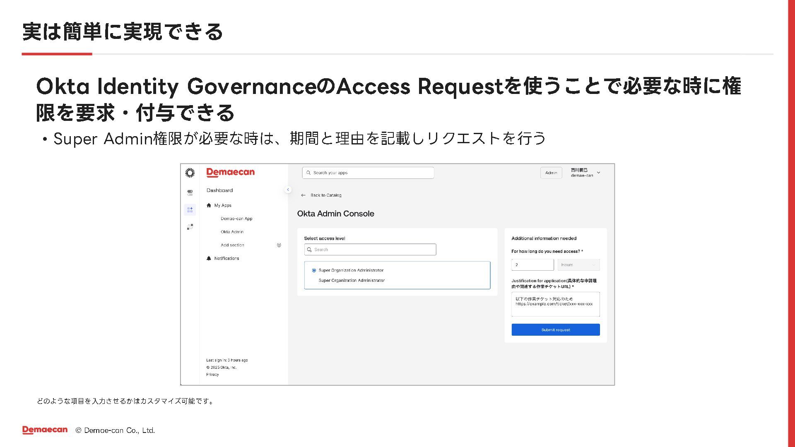The height and width of the screenshot is (447, 795).
Task: Click the bell icon beside Notifications
Action: pyautogui.click(x=209, y=258)
